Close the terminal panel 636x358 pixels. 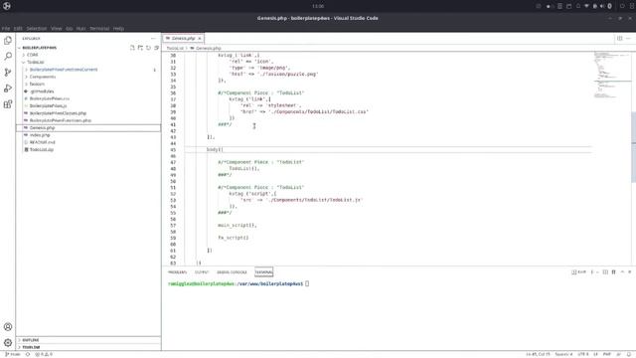coord(630,271)
